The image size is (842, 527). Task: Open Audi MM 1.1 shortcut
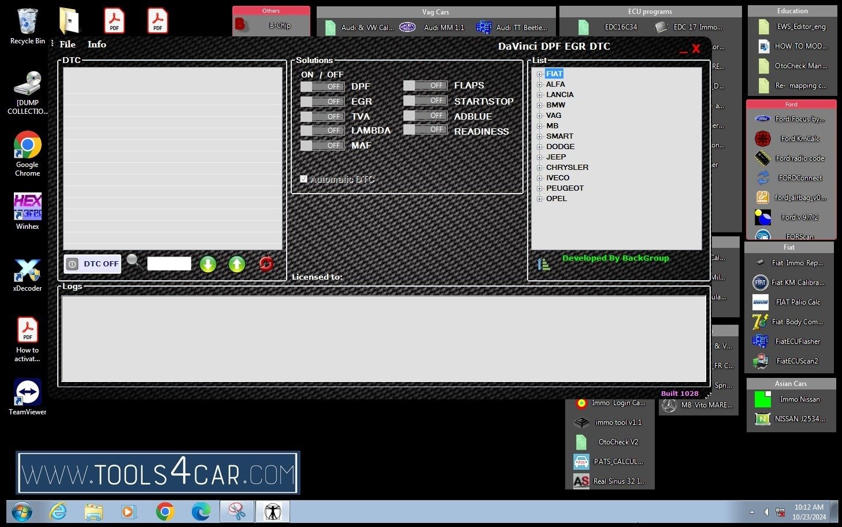(x=432, y=27)
